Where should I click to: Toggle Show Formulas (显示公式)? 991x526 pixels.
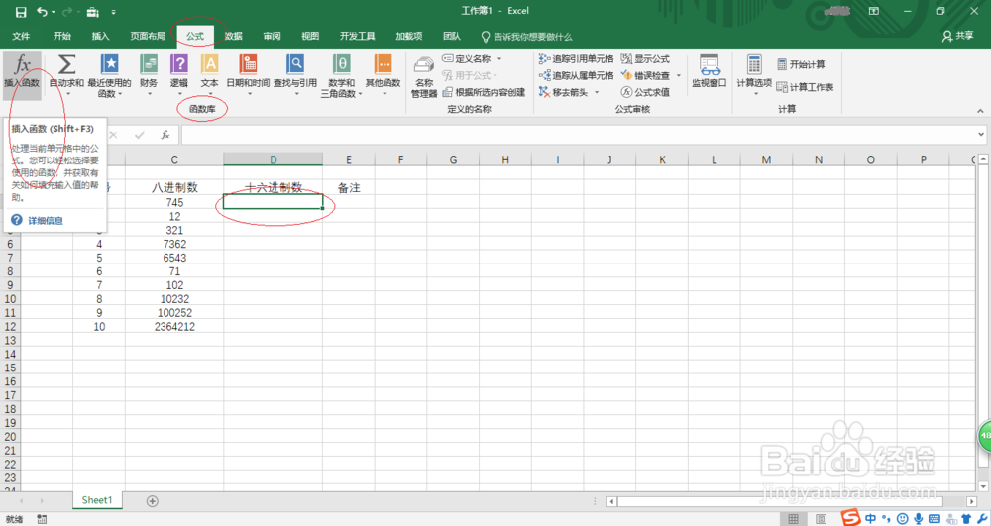[x=645, y=58]
